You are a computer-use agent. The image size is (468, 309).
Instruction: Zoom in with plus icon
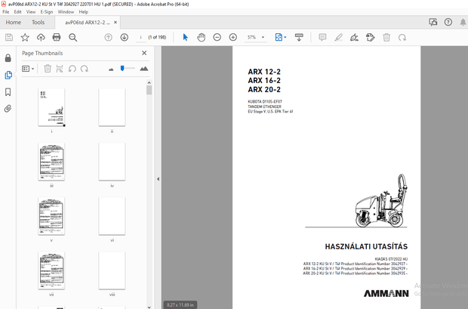coord(232,37)
